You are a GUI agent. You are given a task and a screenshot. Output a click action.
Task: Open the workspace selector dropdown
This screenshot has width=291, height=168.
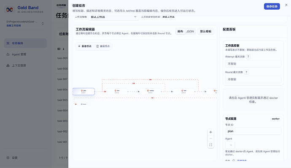click(25, 24)
